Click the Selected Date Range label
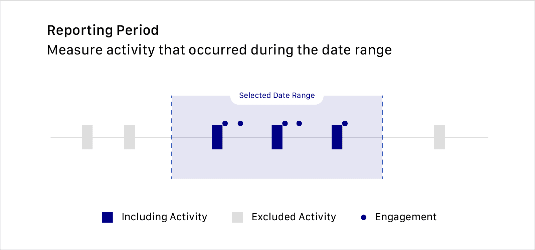Viewport: 535px width, 250px height. pos(277,96)
